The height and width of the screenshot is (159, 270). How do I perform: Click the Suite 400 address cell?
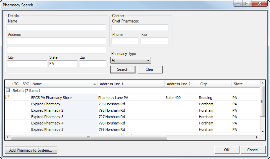pyautogui.click(x=181, y=98)
